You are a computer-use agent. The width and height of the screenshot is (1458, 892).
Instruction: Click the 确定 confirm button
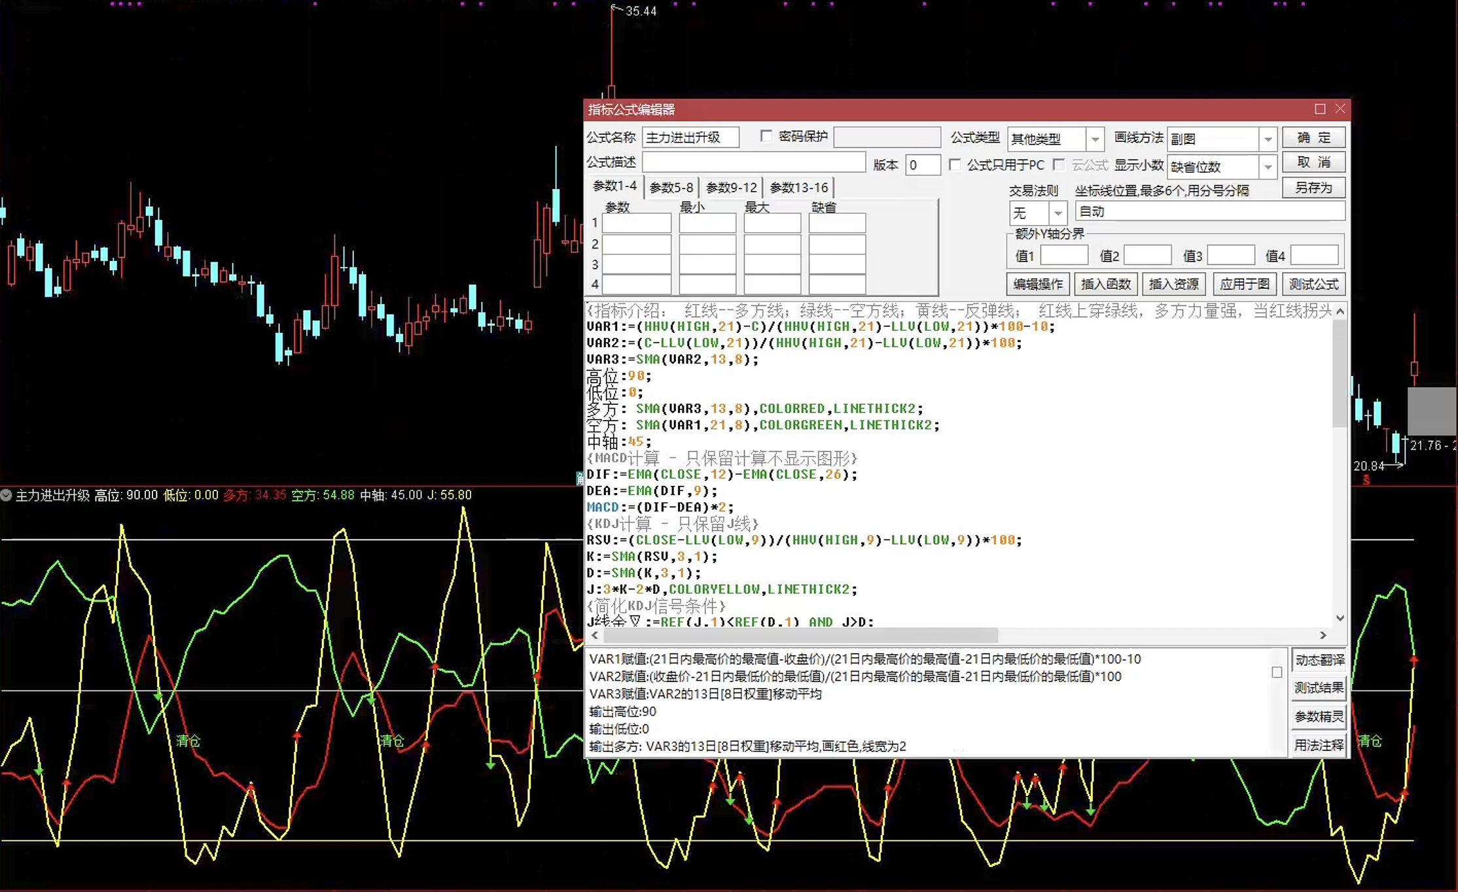click(x=1313, y=138)
